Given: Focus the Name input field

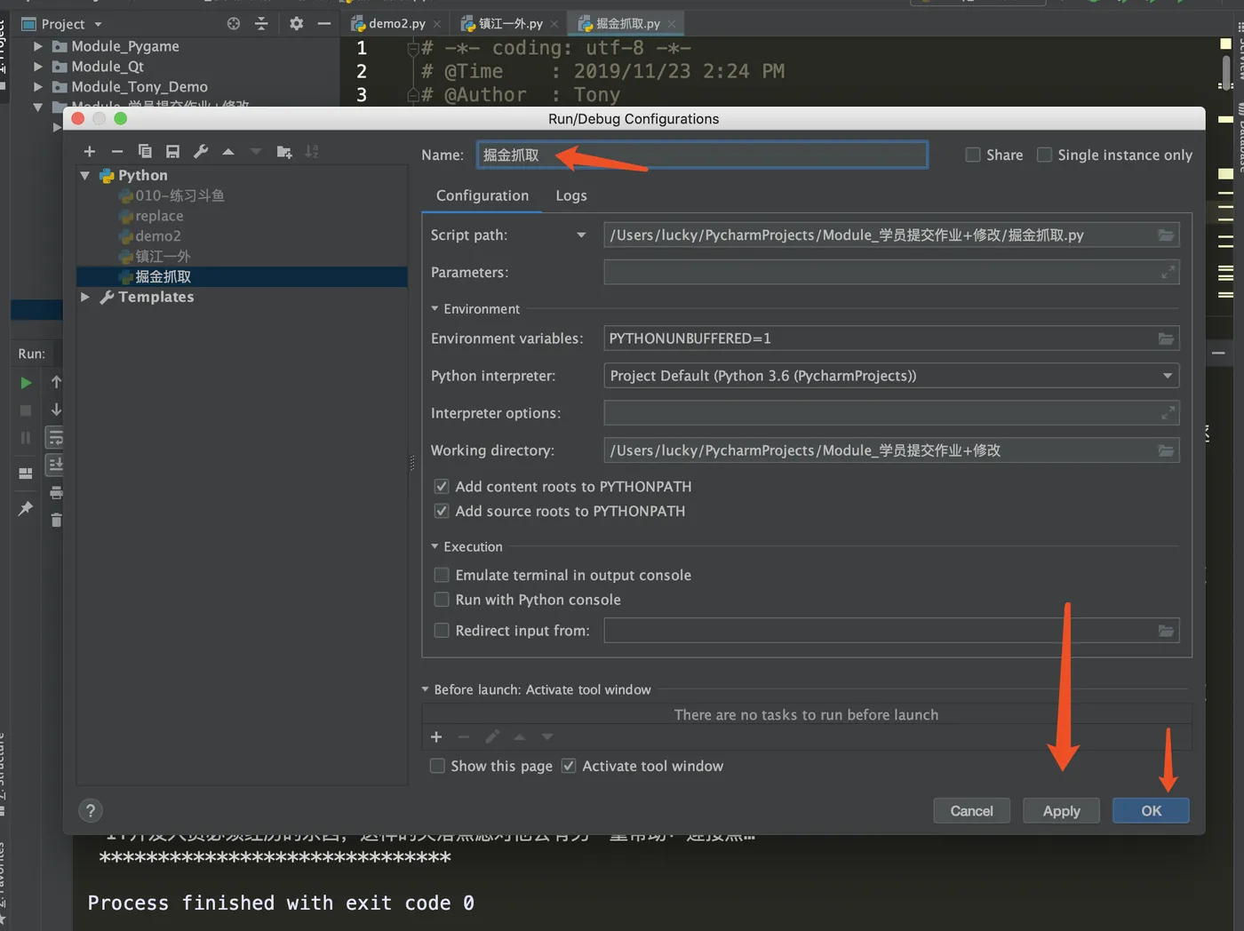Looking at the screenshot, I should click(702, 155).
